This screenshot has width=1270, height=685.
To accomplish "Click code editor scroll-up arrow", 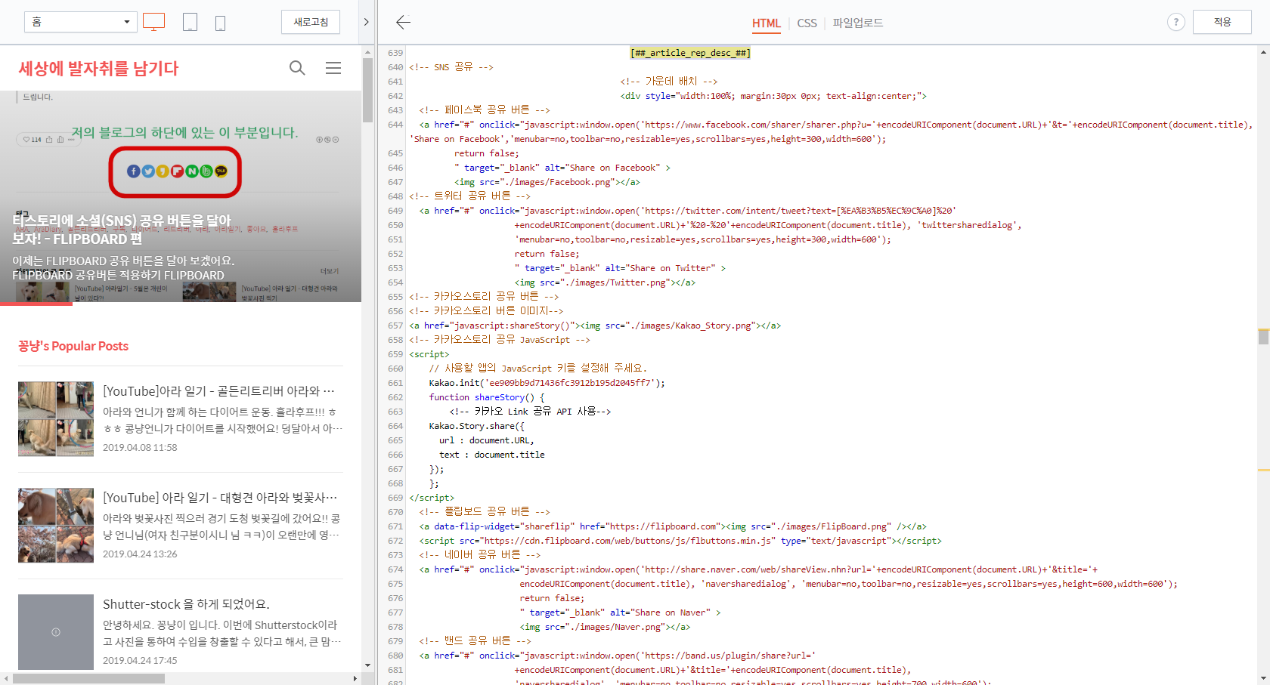I will pos(1263,52).
